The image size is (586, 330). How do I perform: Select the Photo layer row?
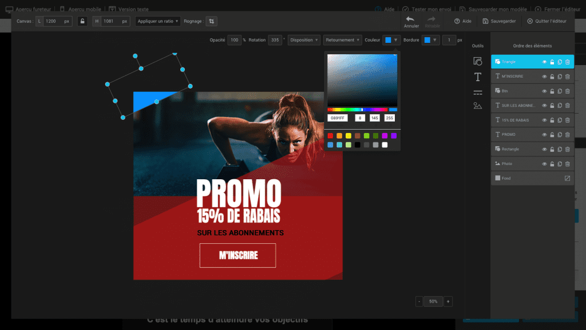pos(532,164)
